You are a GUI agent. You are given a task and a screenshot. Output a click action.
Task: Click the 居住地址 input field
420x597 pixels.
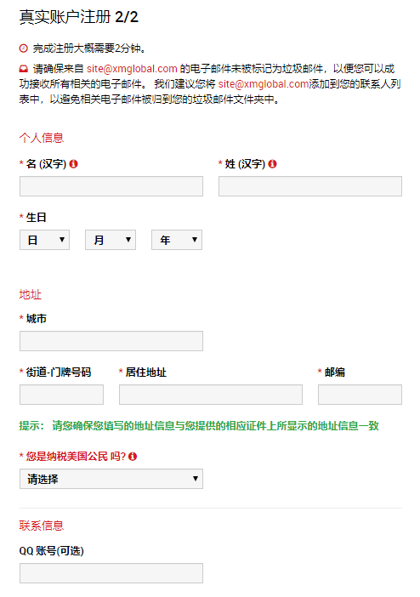(211, 395)
